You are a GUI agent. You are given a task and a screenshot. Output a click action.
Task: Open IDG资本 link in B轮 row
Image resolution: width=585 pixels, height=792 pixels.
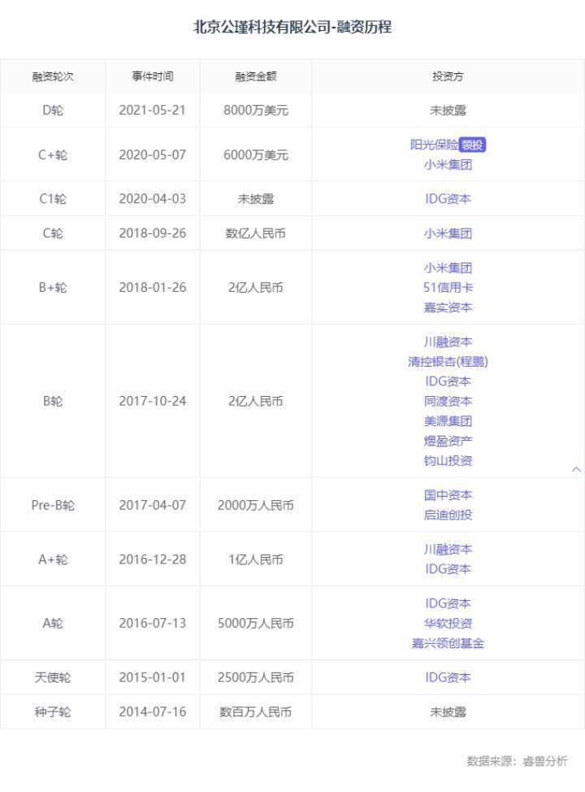(x=448, y=381)
